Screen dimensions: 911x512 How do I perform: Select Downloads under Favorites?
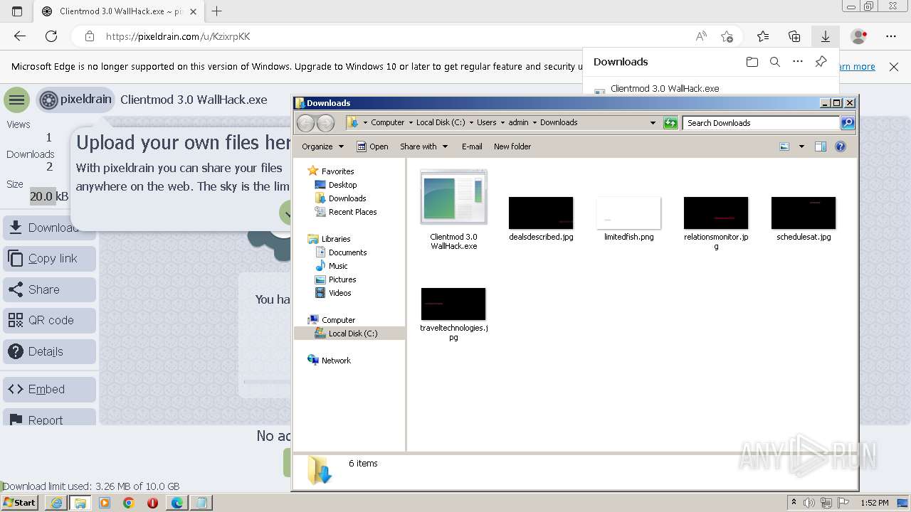pyautogui.click(x=341, y=198)
